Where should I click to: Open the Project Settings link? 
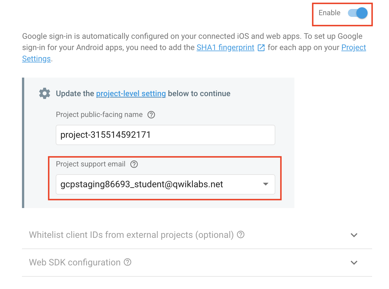[354, 48]
